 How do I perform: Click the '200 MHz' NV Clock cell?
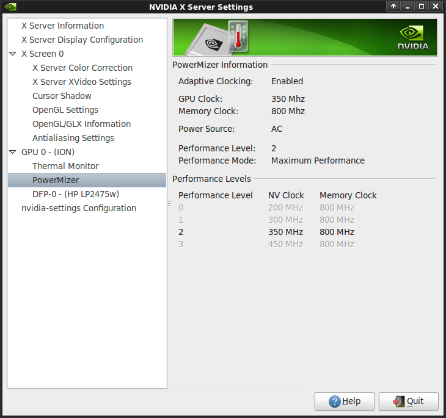click(x=285, y=207)
